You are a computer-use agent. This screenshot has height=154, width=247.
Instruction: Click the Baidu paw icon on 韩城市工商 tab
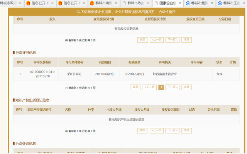[x=220, y=3]
